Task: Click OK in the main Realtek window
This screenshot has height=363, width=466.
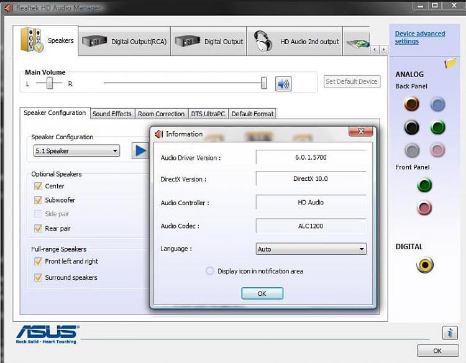Action: point(438,351)
